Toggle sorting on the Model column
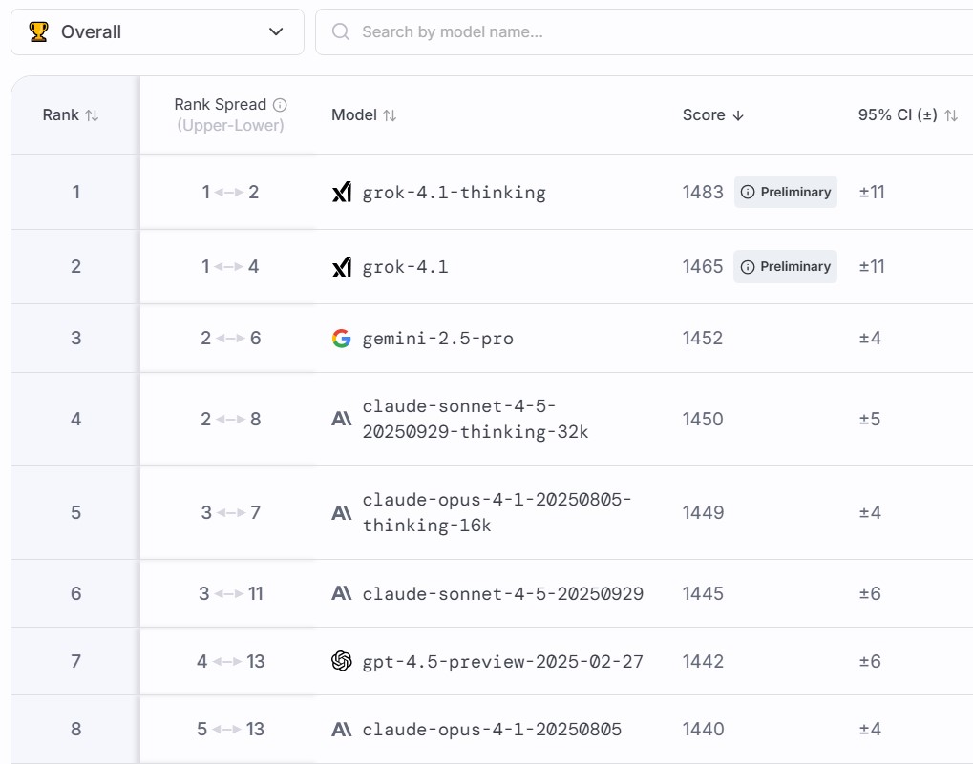The height and width of the screenshot is (764, 973). [390, 115]
